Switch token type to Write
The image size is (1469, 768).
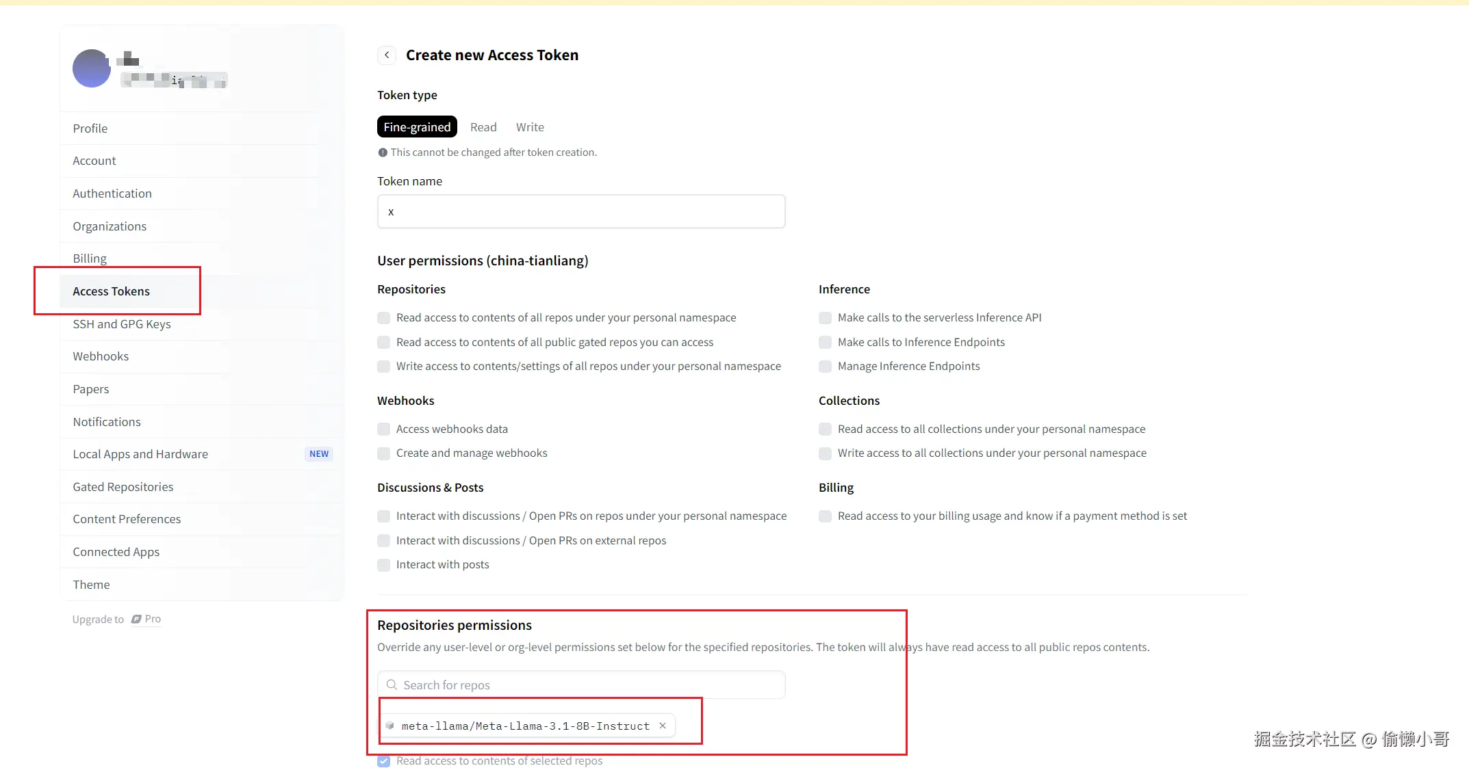pos(530,127)
